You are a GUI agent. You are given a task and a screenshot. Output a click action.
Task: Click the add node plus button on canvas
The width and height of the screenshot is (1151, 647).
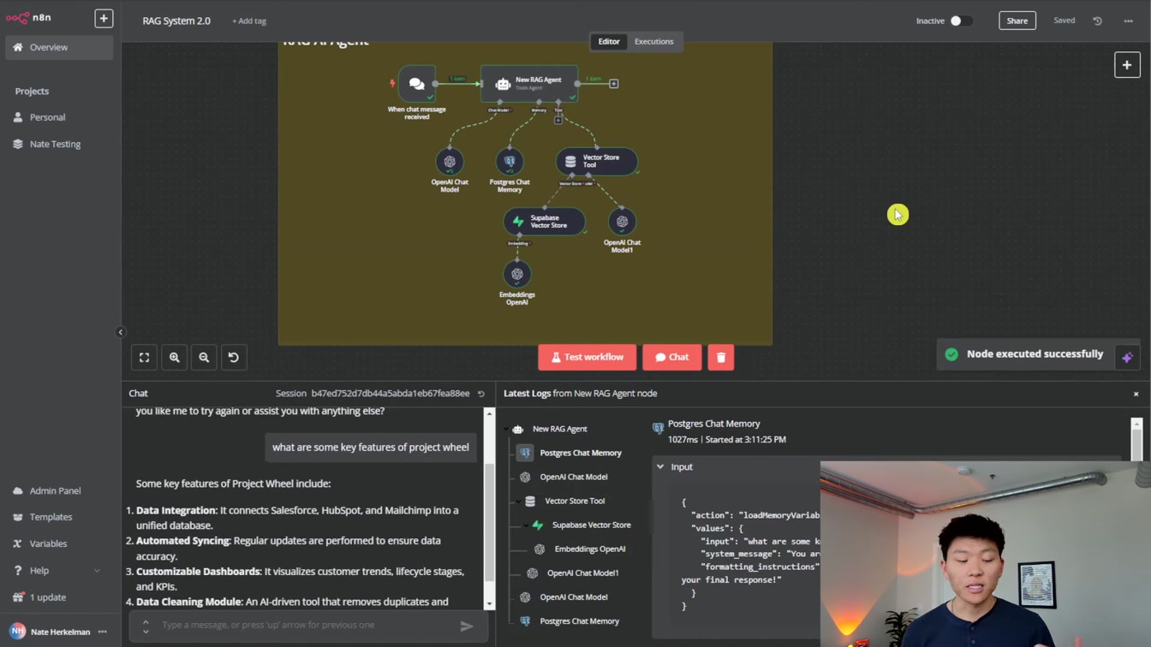click(1127, 65)
